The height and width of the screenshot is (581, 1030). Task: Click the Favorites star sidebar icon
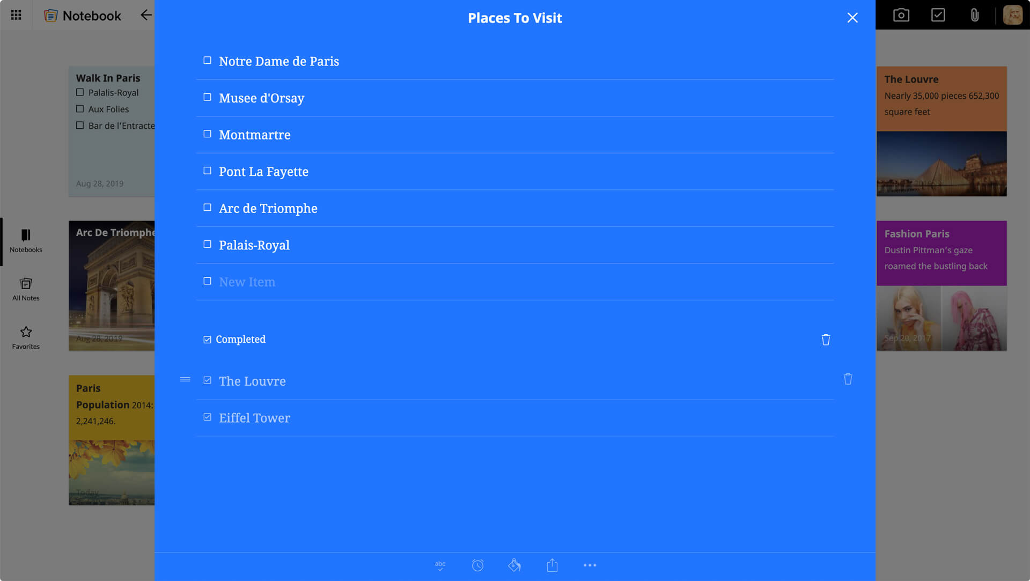click(25, 332)
